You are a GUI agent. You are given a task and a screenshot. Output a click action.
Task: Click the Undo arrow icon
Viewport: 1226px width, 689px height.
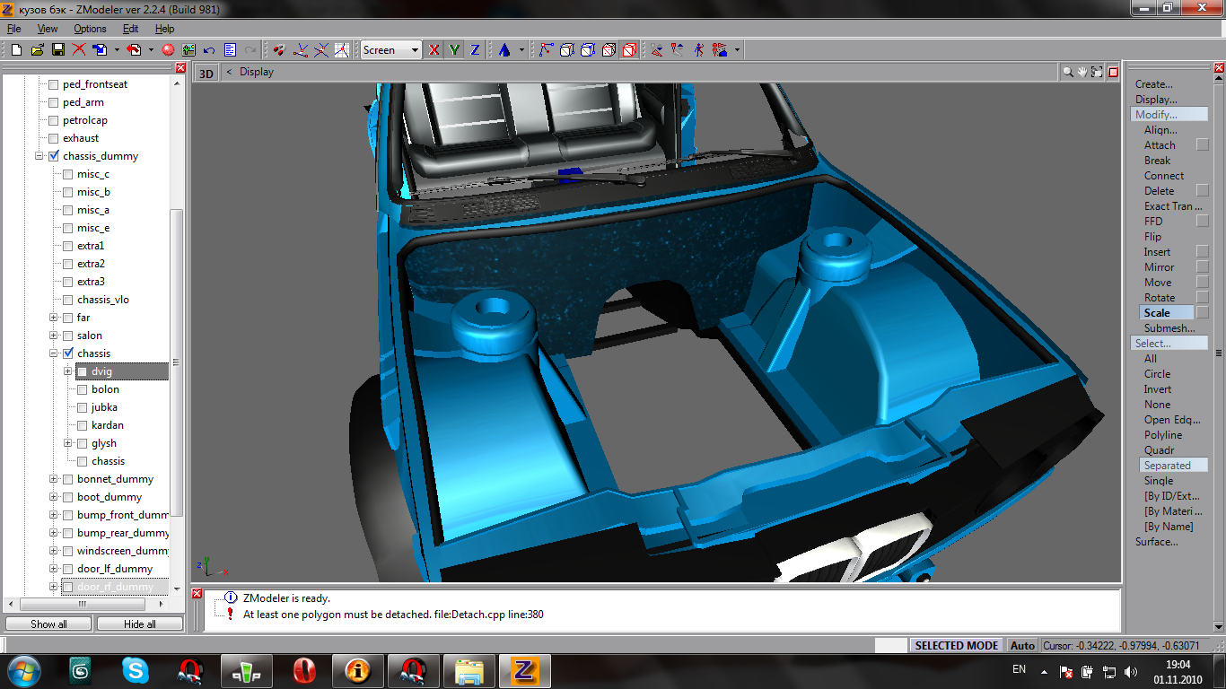[209, 50]
